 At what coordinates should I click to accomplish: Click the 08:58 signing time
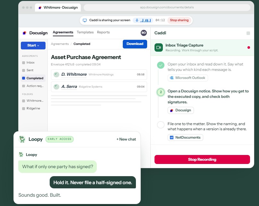pyautogui.click(x=141, y=74)
